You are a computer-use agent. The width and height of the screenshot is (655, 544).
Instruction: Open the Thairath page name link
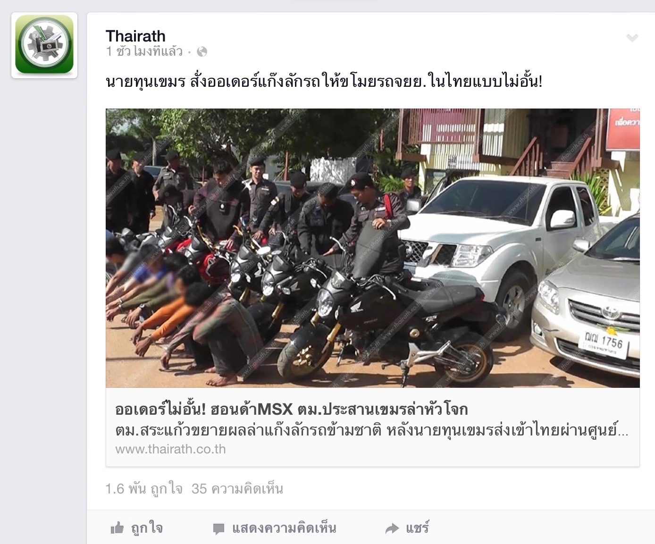point(135,36)
